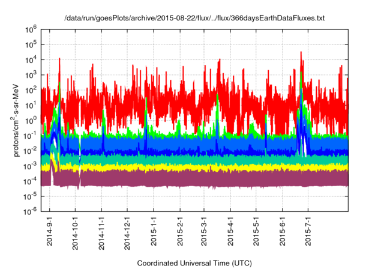Click the 10^6 y-axis tick label
This screenshot has width=384, height=269.
pos(31,30)
